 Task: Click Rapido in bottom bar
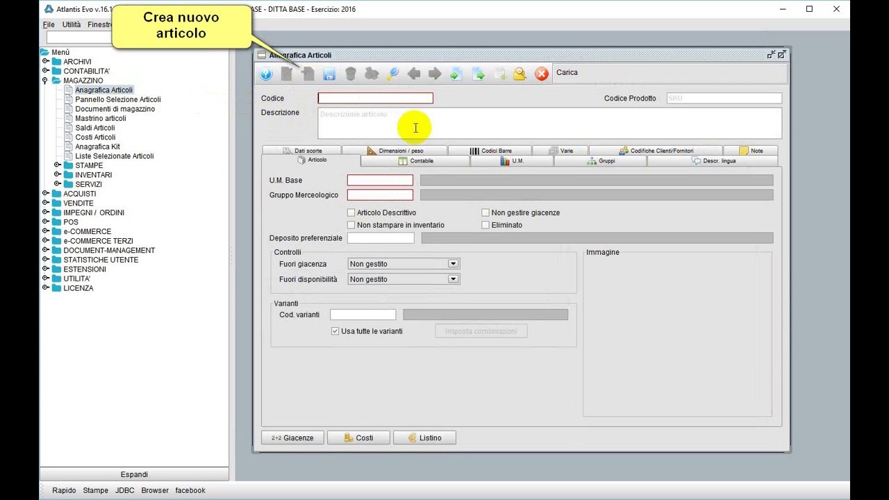pos(64,490)
